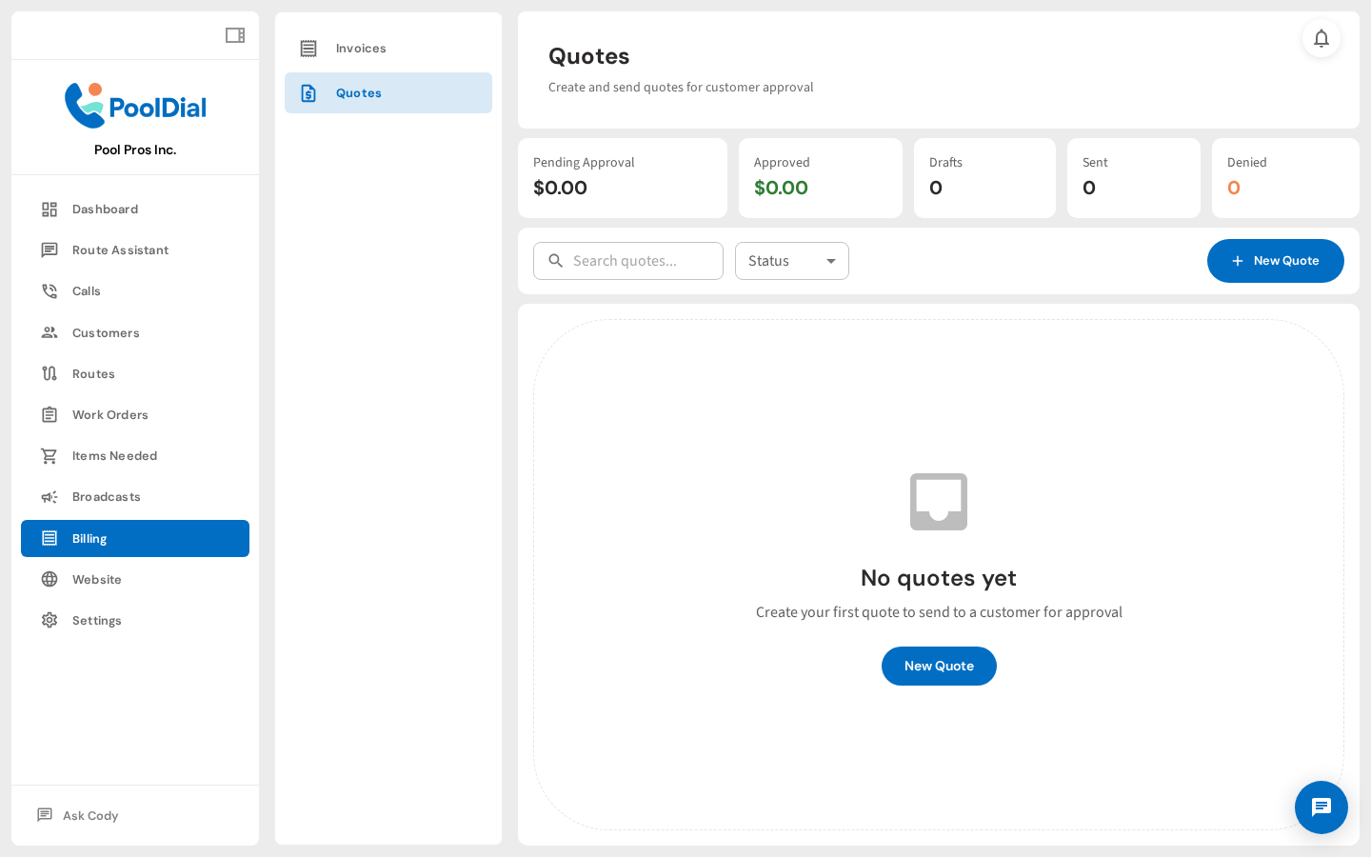The image size is (1371, 857).
Task: Open the Status filter dropdown
Action: pyautogui.click(x=792, y=260)
